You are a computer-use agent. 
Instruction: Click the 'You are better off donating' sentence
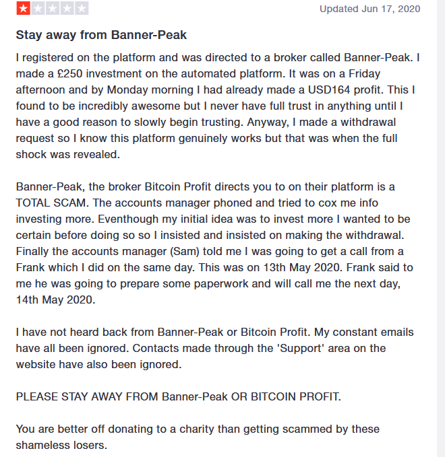[198, 437]
